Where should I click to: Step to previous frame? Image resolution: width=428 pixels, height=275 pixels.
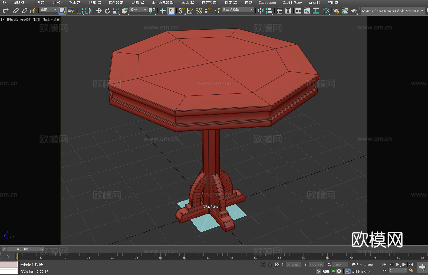click(x=391, y=264)
